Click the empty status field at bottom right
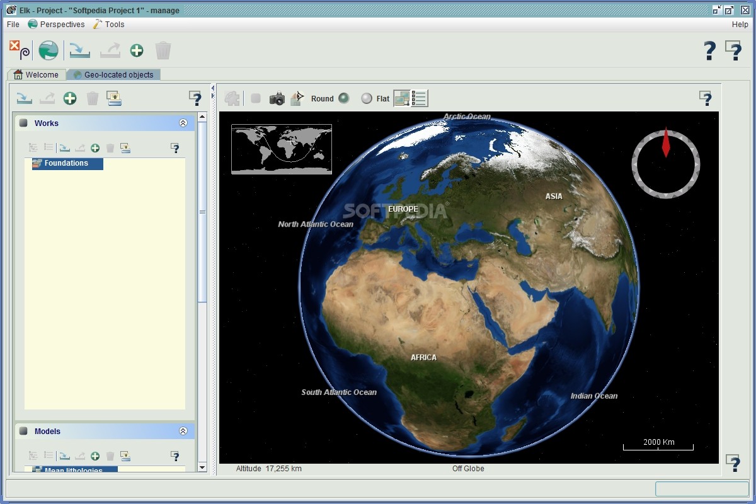This screenshot has width=756, height=504. pos(702,489)
